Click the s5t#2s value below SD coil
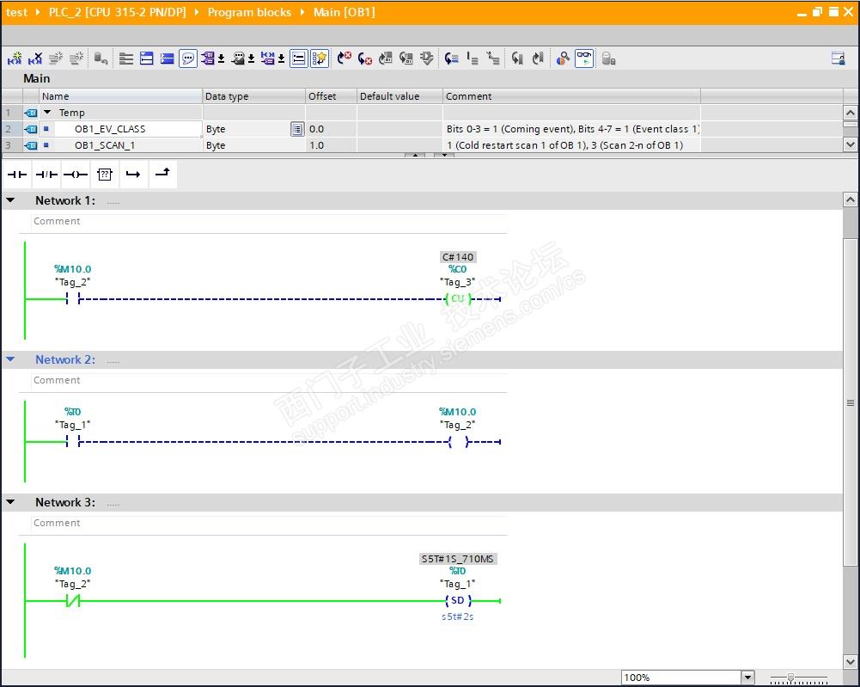The image size is (860, 687). [x=457, y=616]
